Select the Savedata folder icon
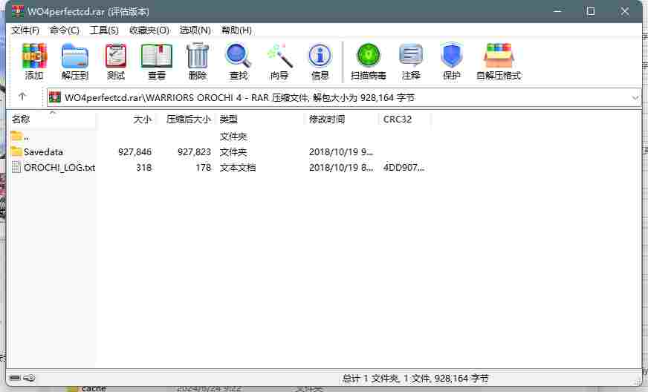This screenshot has height=392, width=648. click(16, 151)
